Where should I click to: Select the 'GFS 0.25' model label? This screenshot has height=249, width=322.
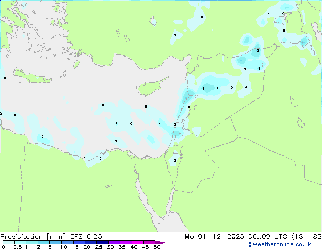point(86,237)
